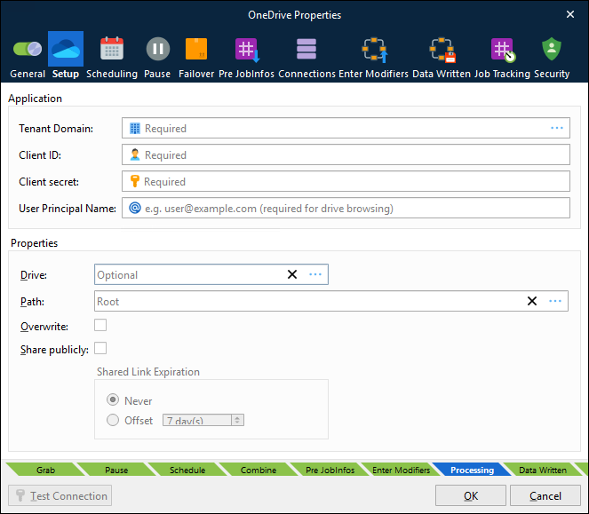This screenshot has width=589, height=514.
Task: Go to the Schedule stage tab
Action: (x=187, y=471)
